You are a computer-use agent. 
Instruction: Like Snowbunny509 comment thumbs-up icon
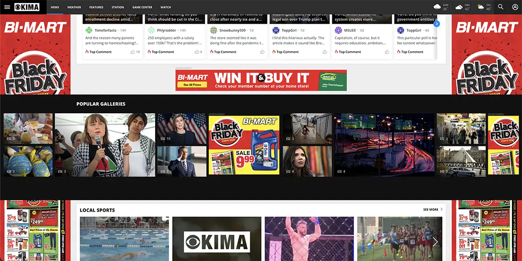262,52
